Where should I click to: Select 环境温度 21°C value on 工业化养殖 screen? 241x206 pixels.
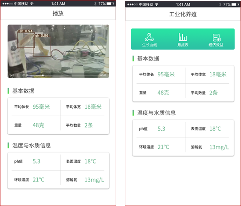(x=163, y=147)
